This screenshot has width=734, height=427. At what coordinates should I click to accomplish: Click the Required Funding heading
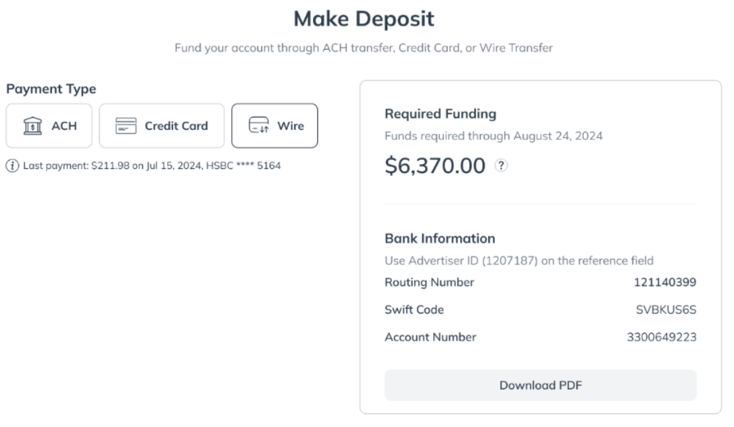point(441,114)
